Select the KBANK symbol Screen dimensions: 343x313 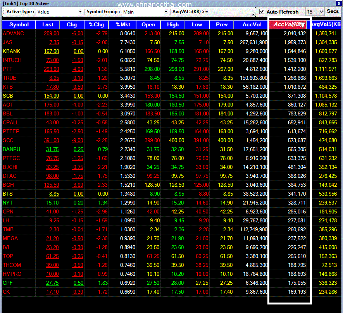tap(11, 52)
